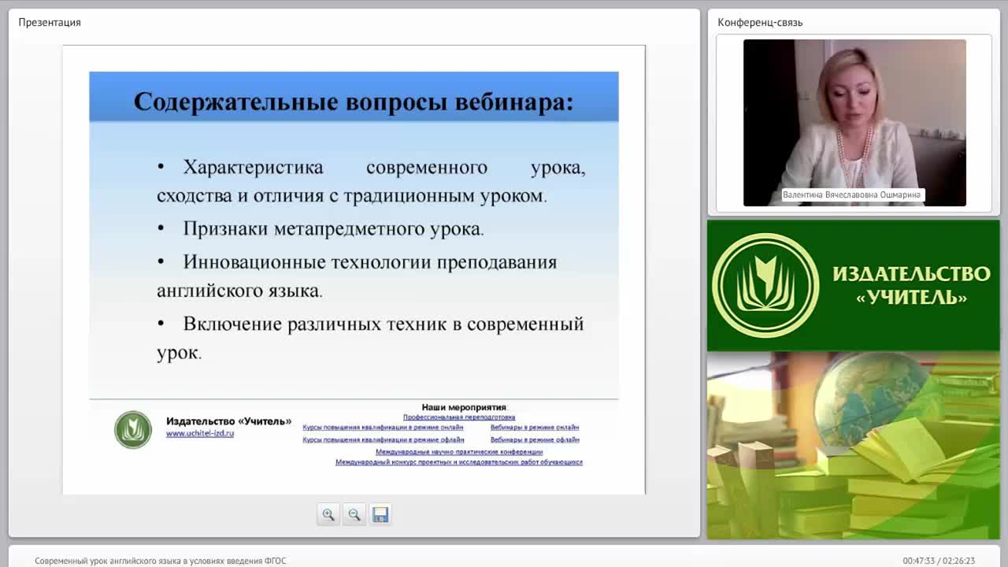Open Международный конкурс проектных работ link
The image size is (1008, 567).
(459, 462)
